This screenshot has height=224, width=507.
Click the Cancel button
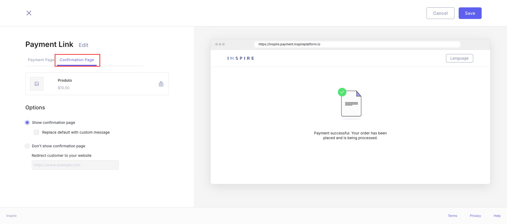point(440,13)
